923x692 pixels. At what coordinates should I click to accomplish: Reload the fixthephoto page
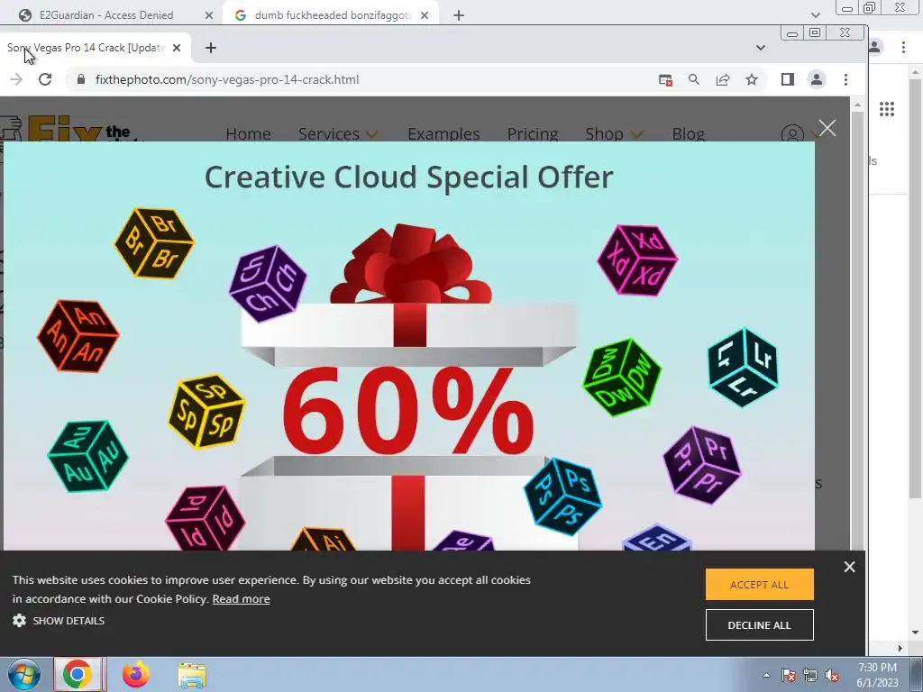(45, 79)
